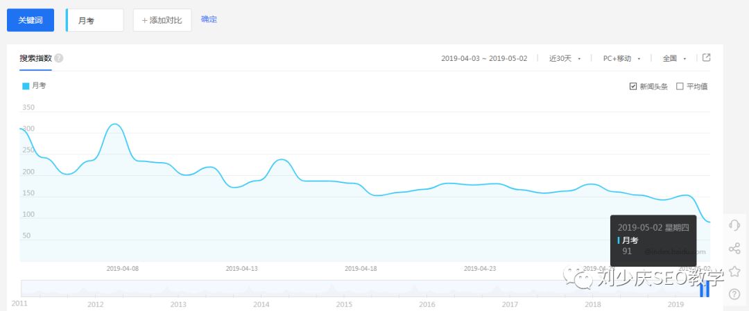Enable the 平均值 checkbox
The height and width of the screenshot is (311, 749).
[x=680, y=87]
